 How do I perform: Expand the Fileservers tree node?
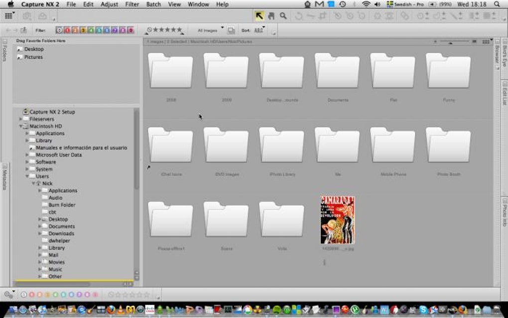(20, 119)
